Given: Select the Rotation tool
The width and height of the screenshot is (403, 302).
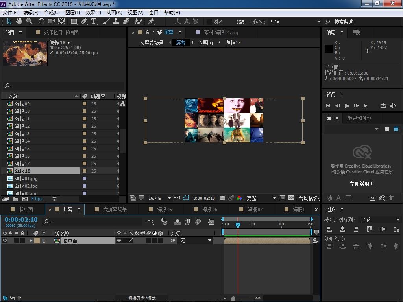Looking at the screenshot, I should [41, 22].
